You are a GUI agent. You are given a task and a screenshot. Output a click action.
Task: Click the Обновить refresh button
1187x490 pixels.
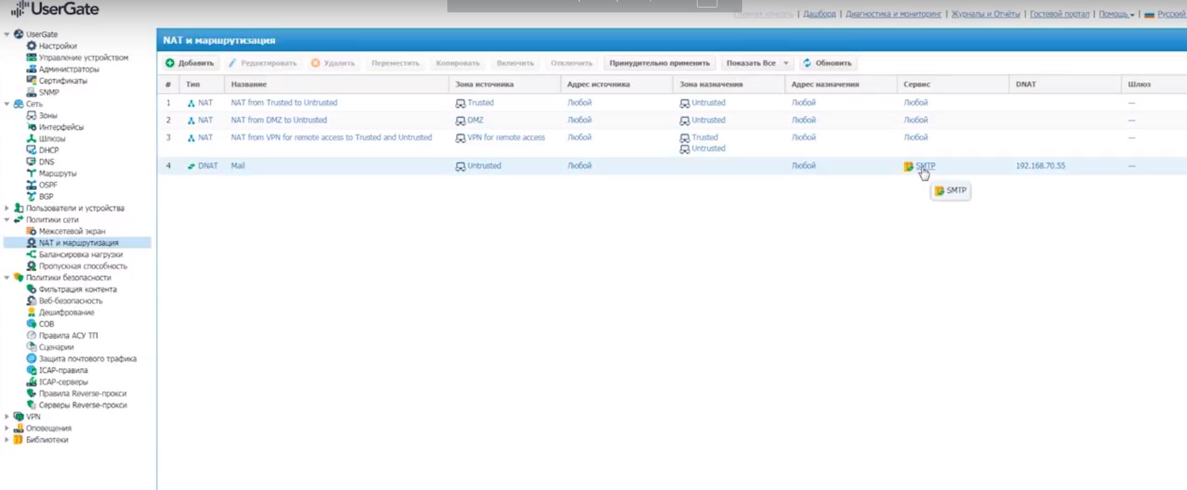(x=827, y=63)
